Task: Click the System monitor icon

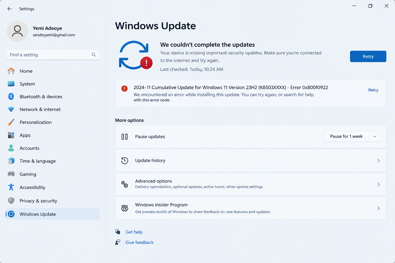Action: pyautogui.click(x=11, y=84)
